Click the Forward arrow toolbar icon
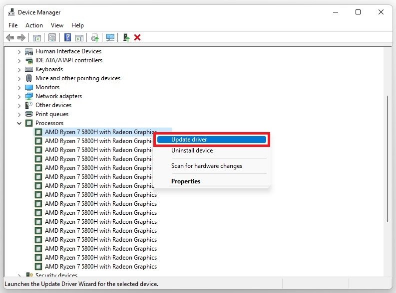 click(21, 37)
